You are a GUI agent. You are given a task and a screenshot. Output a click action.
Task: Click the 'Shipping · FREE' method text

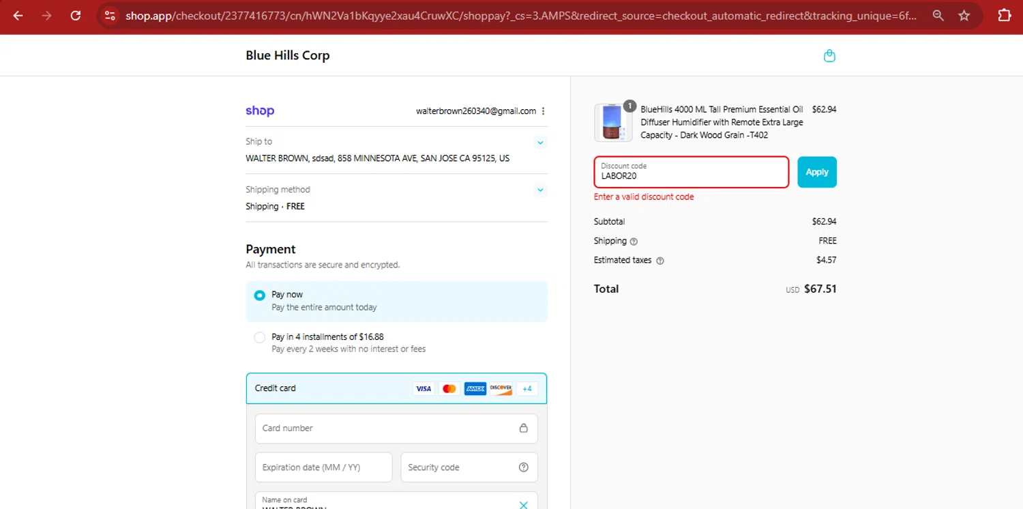[x=276, y=206]
